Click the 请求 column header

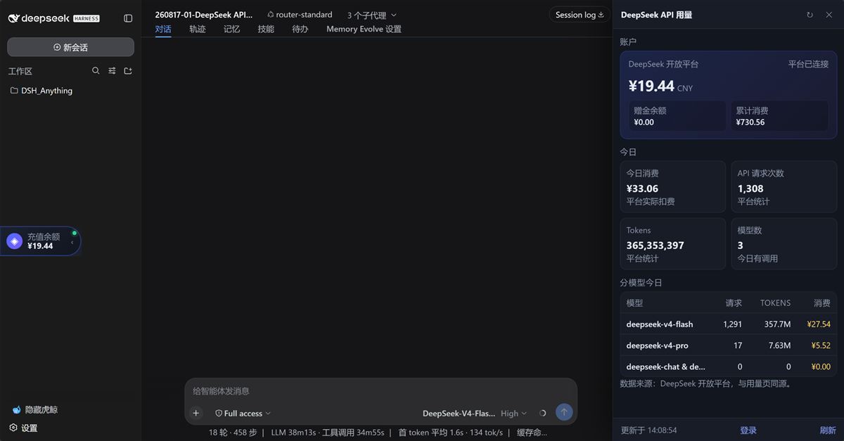(734, 303)
